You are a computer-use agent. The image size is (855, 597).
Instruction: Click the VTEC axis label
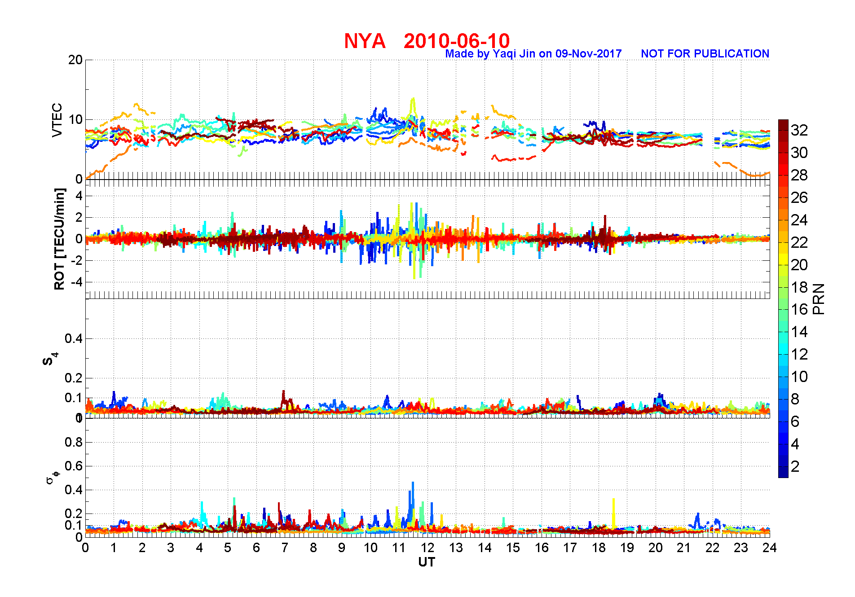[57, 120]
